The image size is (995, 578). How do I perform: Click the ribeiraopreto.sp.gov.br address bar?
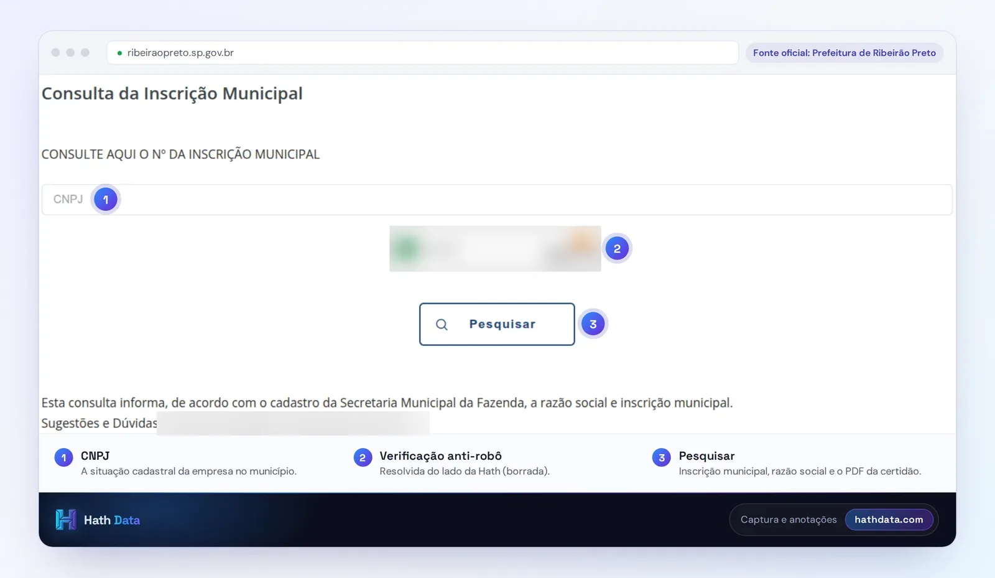(x=423, y=53)
